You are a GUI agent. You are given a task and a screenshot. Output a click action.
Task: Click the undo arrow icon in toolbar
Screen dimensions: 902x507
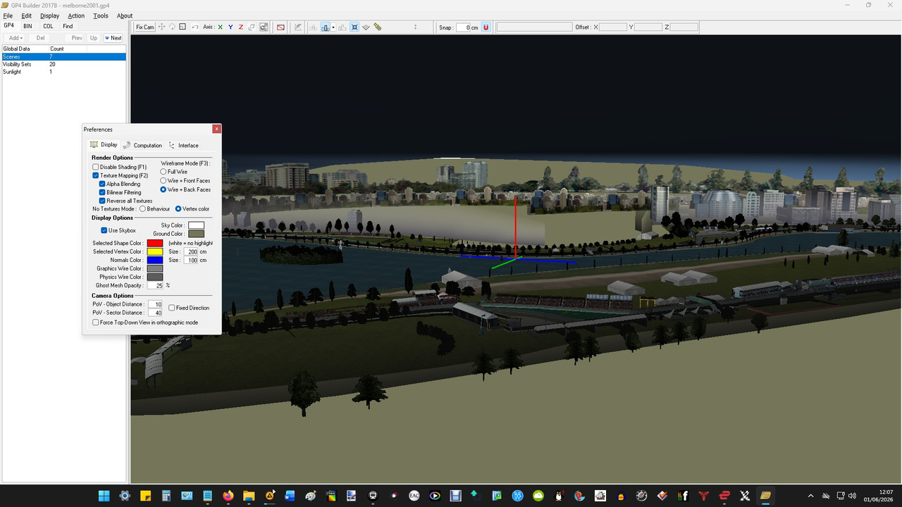click(x=195, y=27)
